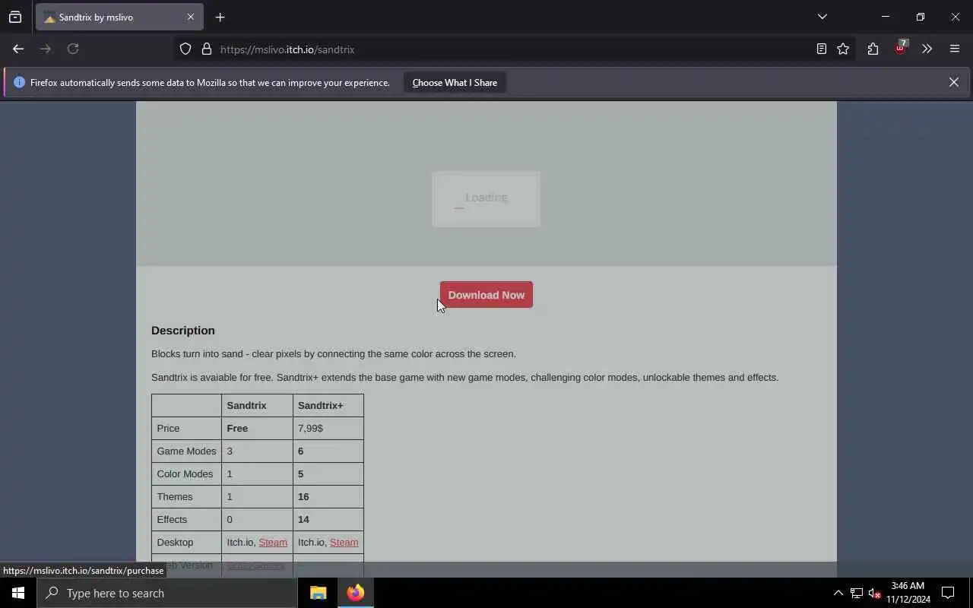Click the 'Desktop' row label
The width and height of the screenshot is (973, 608).
(x=186, y=542)
